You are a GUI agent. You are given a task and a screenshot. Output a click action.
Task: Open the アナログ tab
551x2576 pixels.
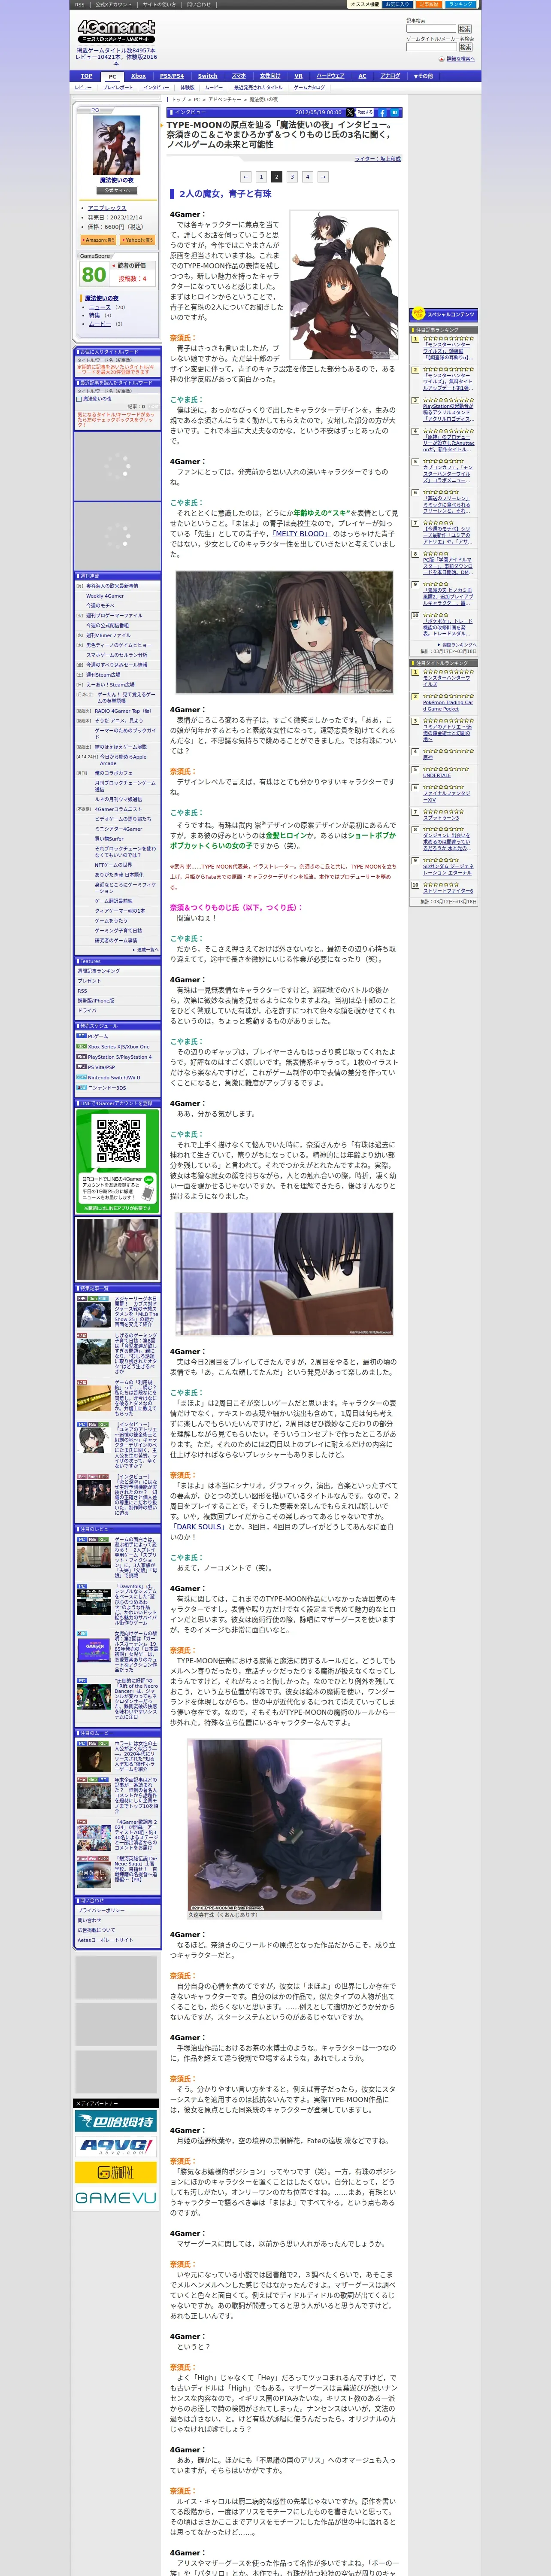click(x=390, y=76)
